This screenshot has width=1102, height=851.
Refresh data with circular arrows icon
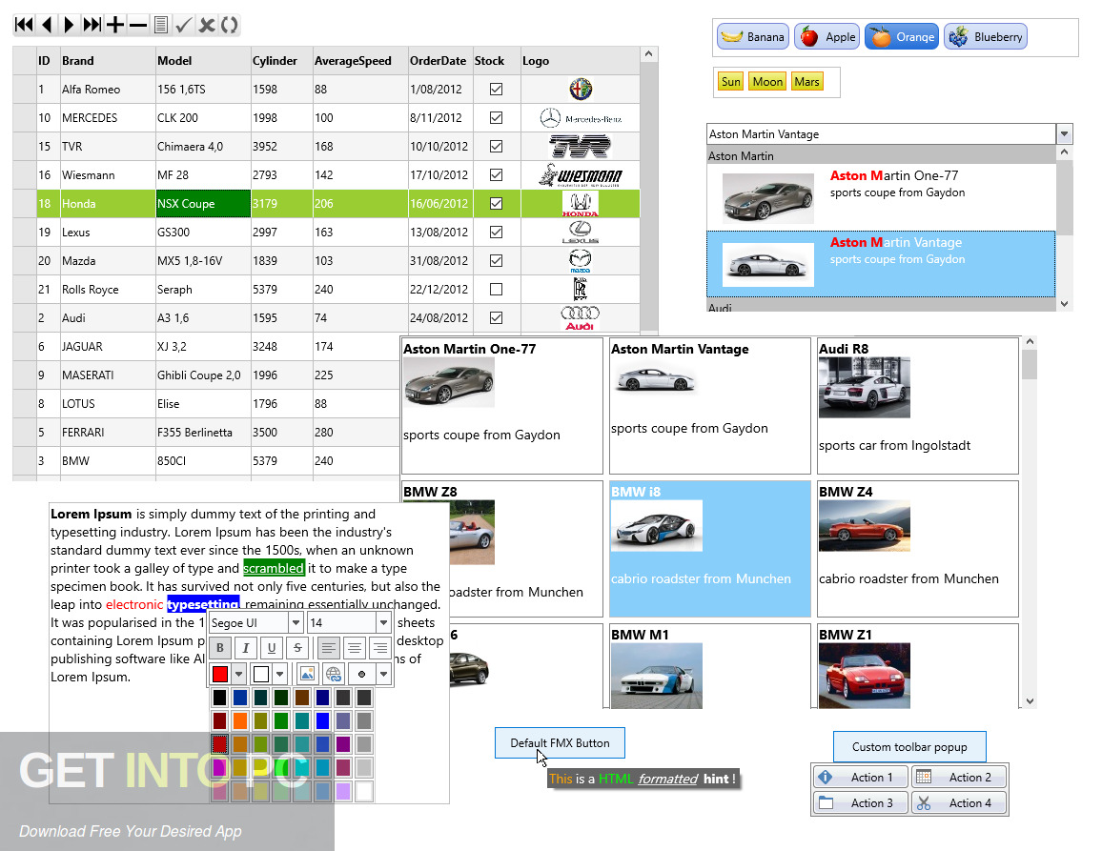[229, 25]
